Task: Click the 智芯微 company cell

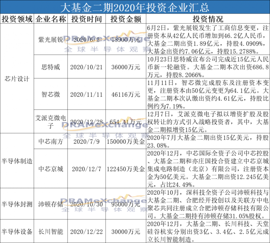Action: pyautogui.click(x=50, y=95)
